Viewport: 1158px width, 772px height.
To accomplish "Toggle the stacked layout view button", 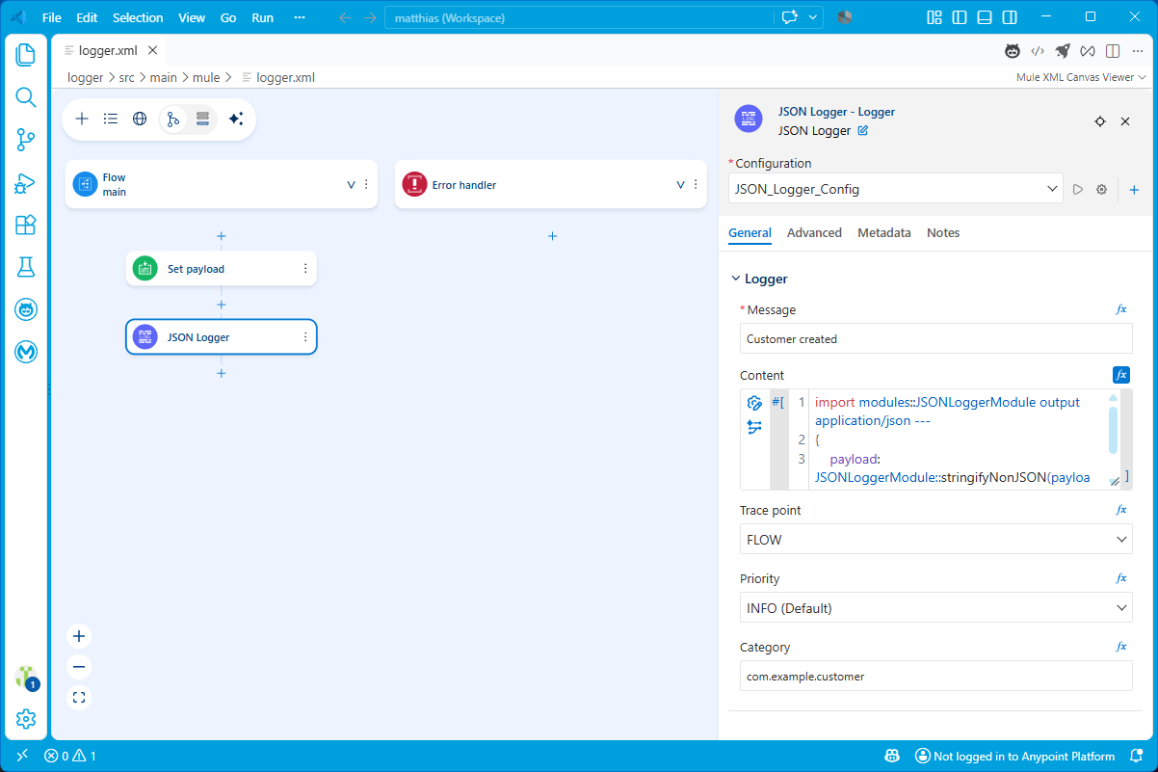I will [x=202, y=119].
